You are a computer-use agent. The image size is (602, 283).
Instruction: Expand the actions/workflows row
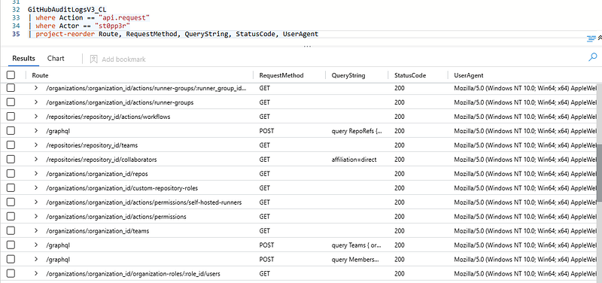point(36,117)
